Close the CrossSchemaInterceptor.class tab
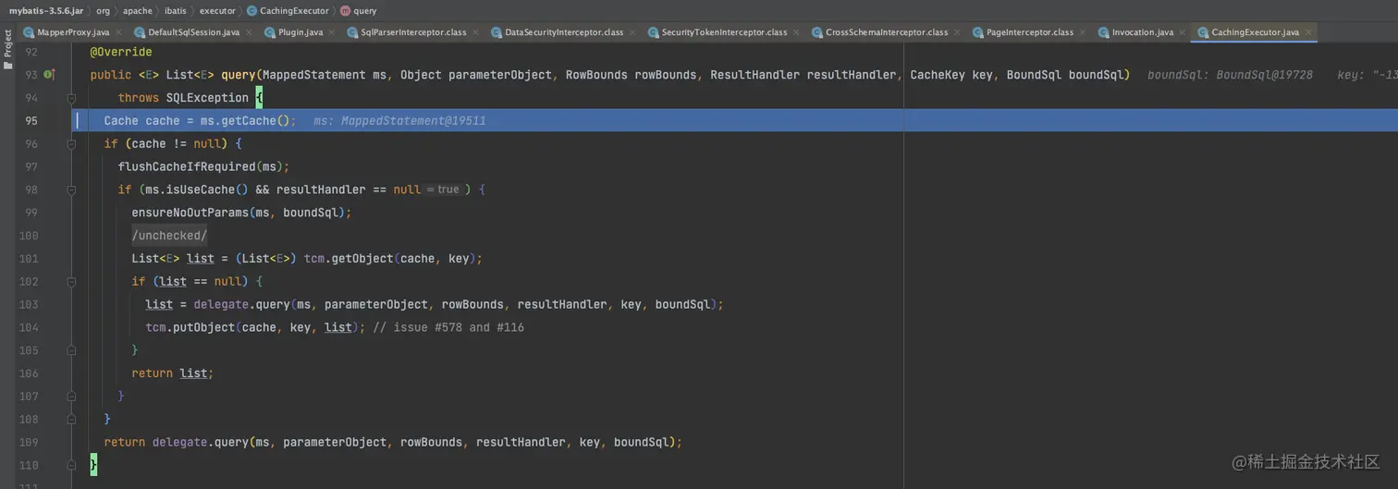The width and height of the screenshot is (1398, 489). point(958,32)
